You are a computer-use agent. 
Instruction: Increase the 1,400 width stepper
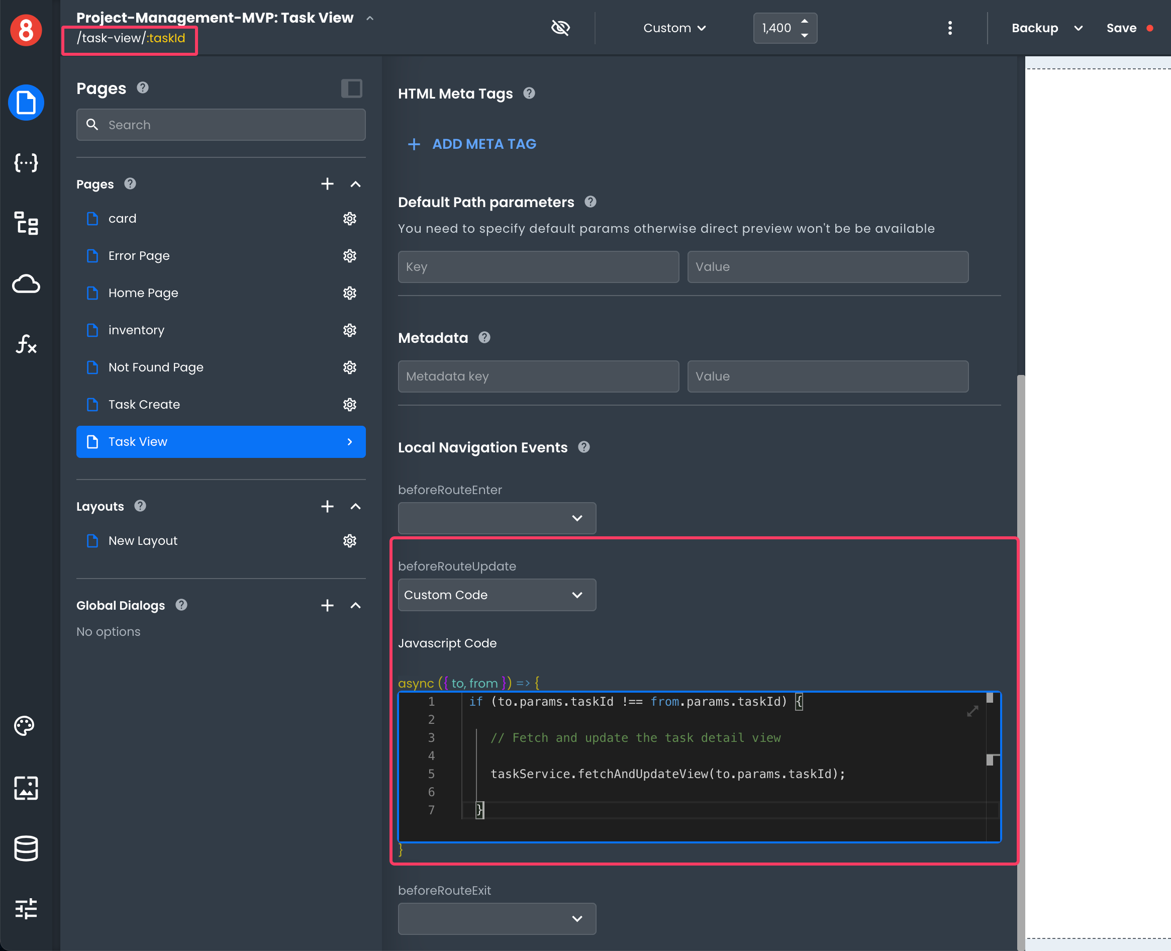tap(804, 22)
